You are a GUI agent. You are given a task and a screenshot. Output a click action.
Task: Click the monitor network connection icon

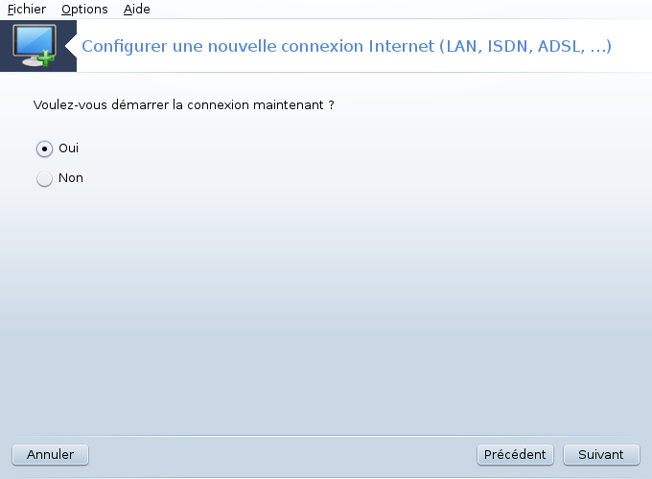coord(35,45)
